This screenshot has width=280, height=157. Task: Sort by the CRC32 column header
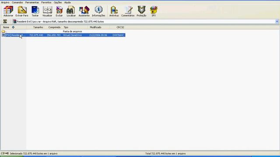click(x=117, y=27)
